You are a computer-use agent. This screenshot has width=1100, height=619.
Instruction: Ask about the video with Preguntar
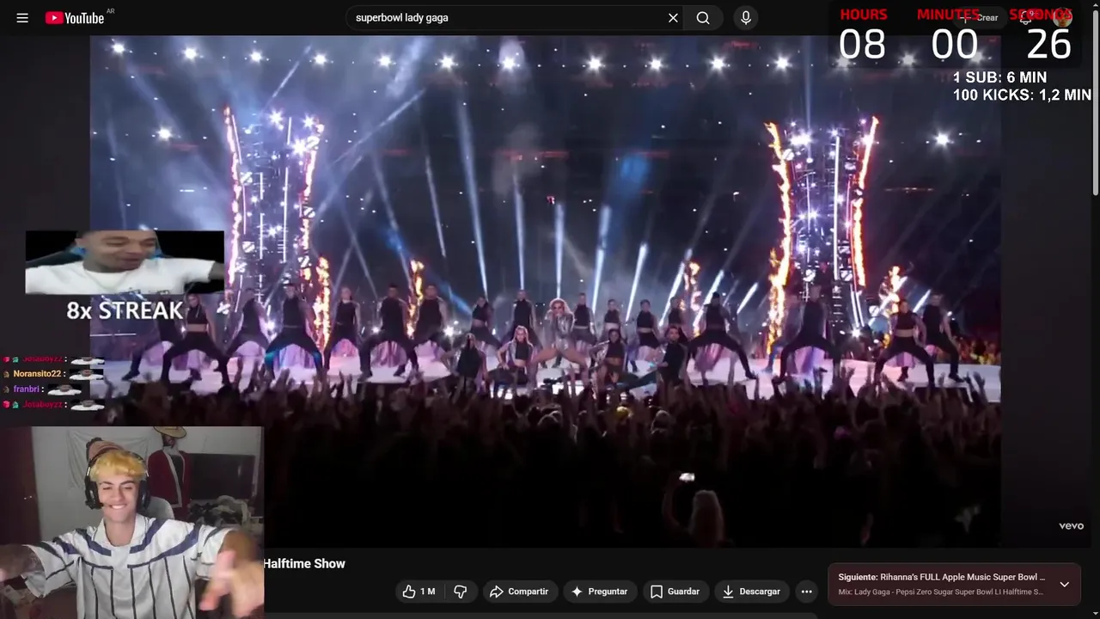click(x=599, y=591)
